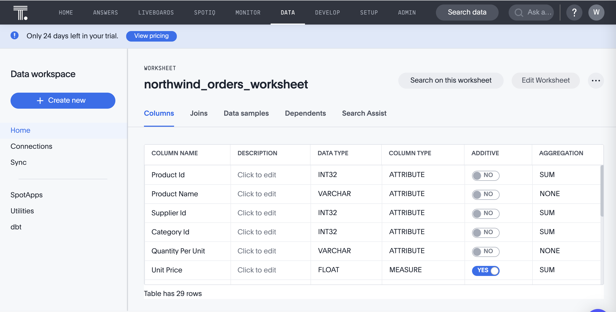The image size is (616, 312).
Task: Toggle Additive switch for Category Id
Action: pos(486,232)
